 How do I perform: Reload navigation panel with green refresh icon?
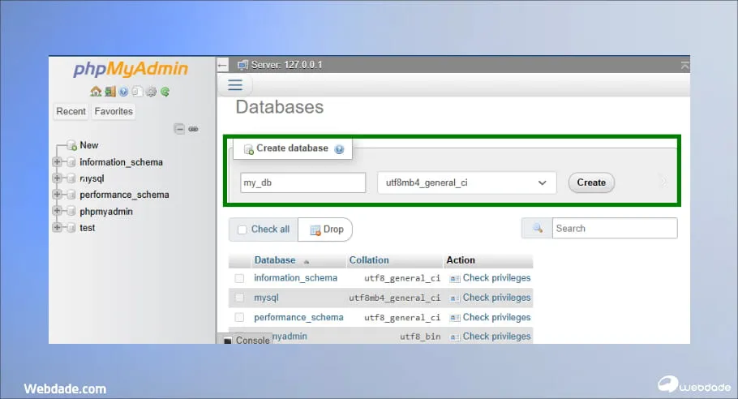point(165,92)
